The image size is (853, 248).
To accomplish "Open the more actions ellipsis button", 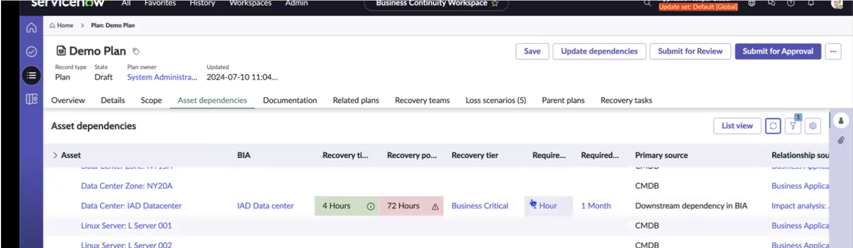I will click(833, 51).
